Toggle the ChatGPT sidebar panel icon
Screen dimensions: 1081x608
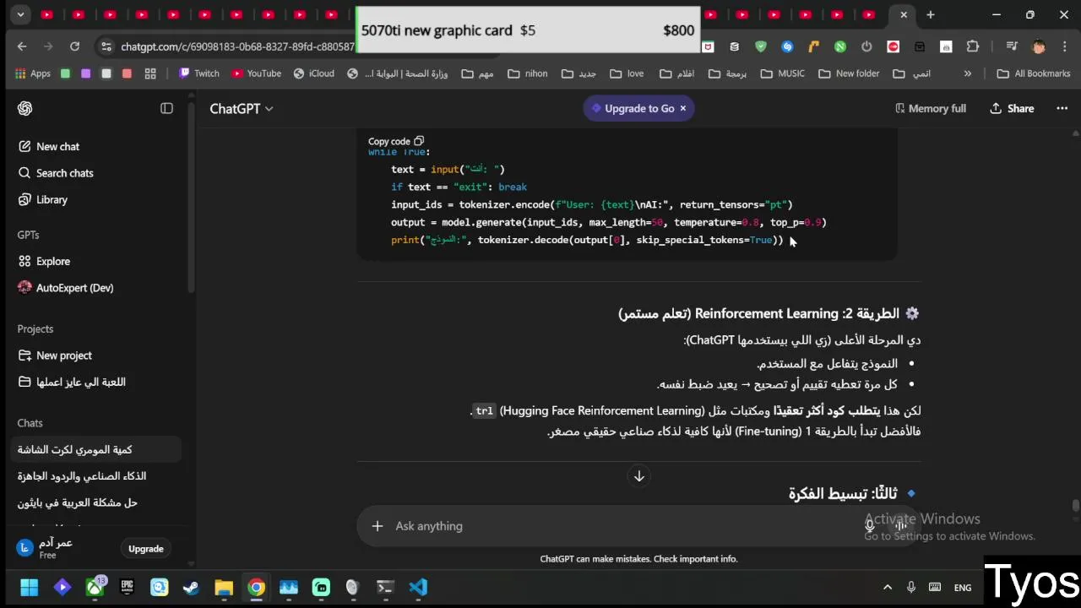(166, 108)
